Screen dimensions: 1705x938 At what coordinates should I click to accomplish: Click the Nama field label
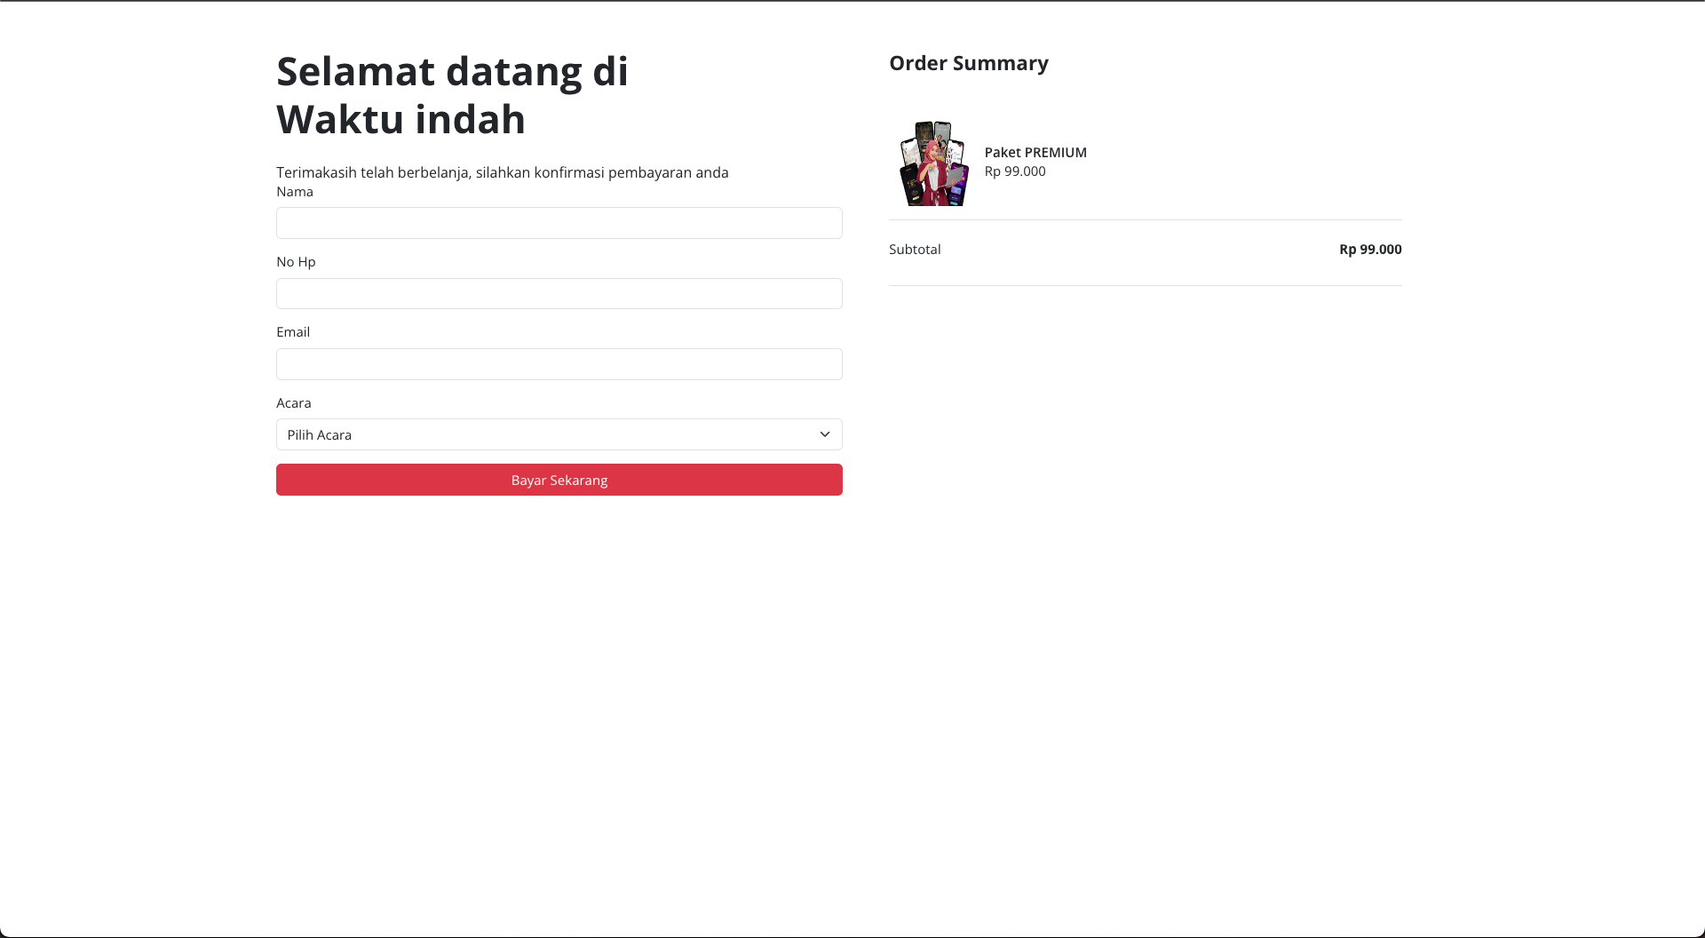coord(294,191)
